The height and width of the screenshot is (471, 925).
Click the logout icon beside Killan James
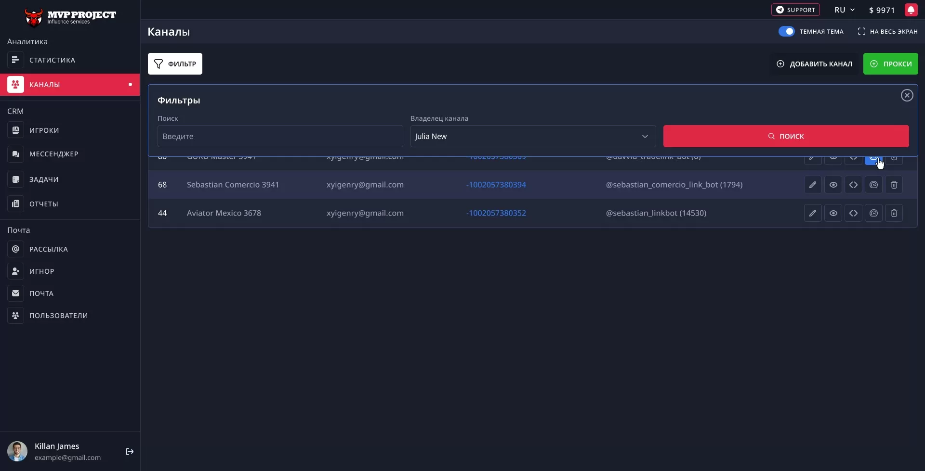(x=130, y=451)
